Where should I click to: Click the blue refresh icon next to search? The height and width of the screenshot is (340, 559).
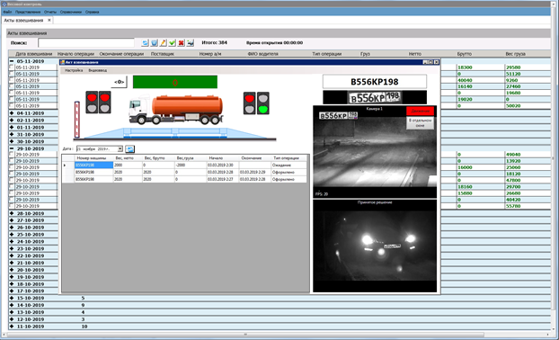[x=145, y=43]
